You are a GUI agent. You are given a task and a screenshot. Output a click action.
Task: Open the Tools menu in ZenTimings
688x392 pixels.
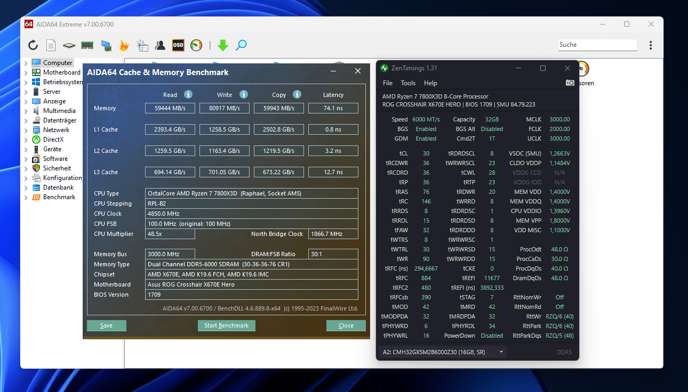click(408, 83)
